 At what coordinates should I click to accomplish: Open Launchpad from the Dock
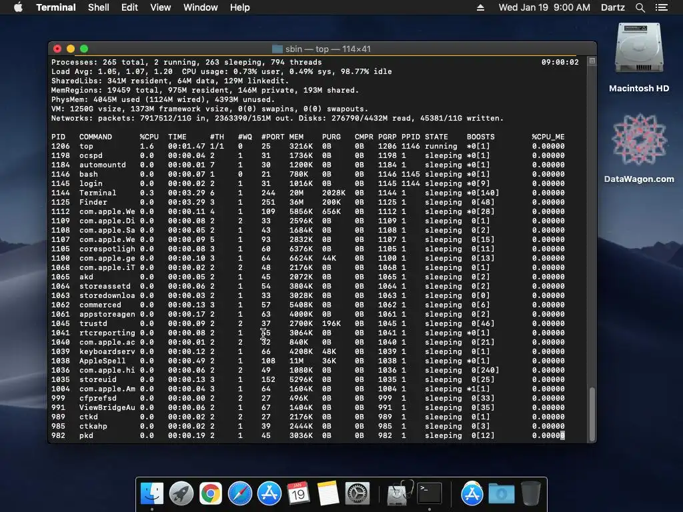click(181, 493)
